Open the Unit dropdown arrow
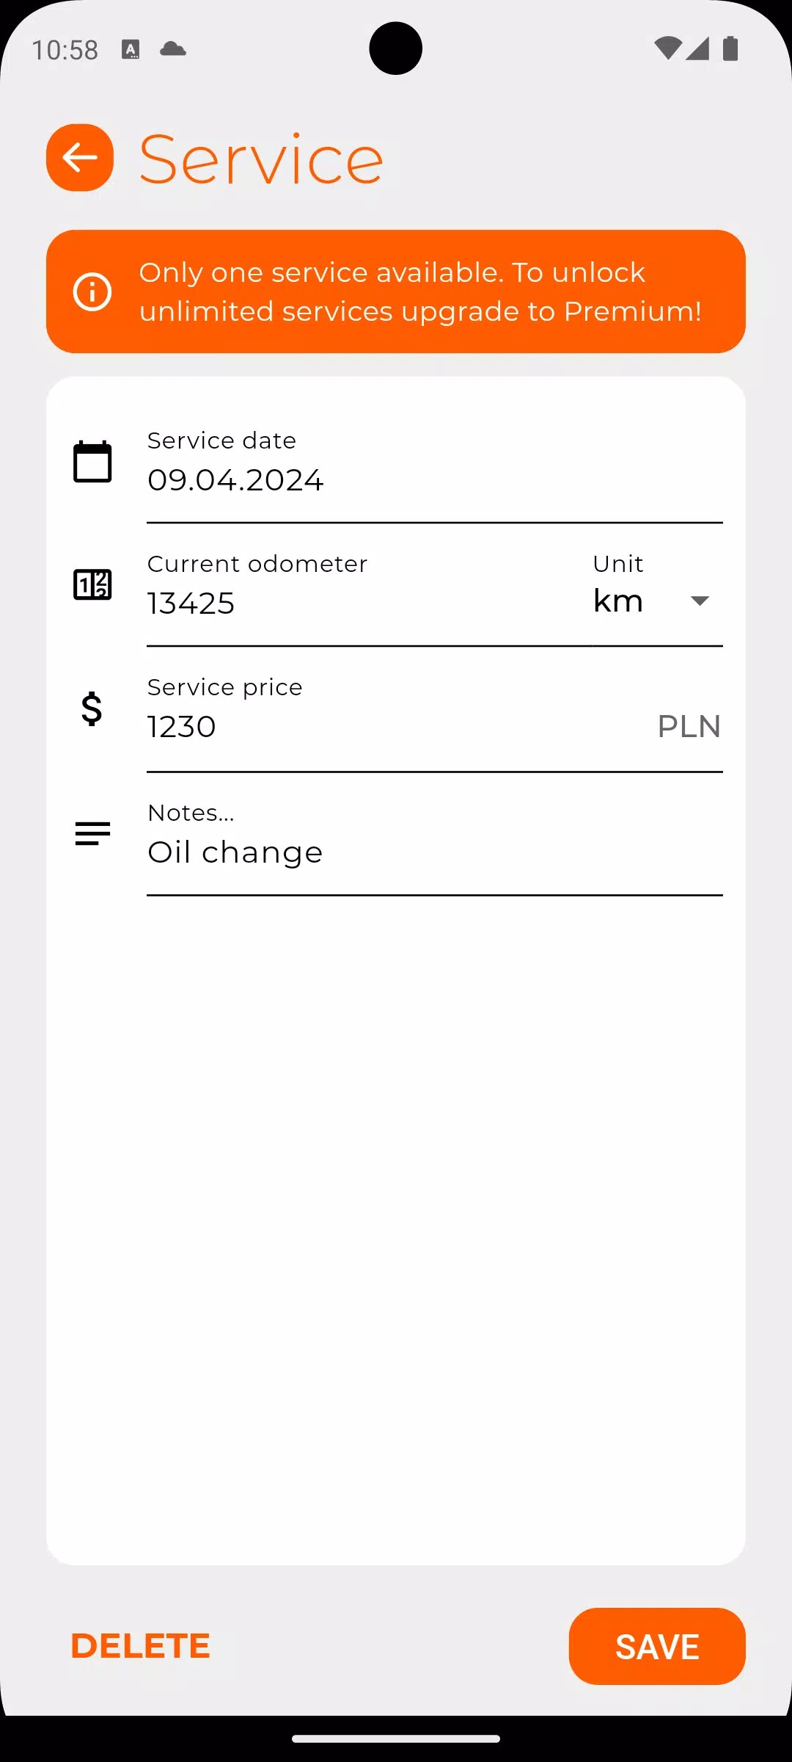This screenshot has height=1762, width=792. coord(700,601)
